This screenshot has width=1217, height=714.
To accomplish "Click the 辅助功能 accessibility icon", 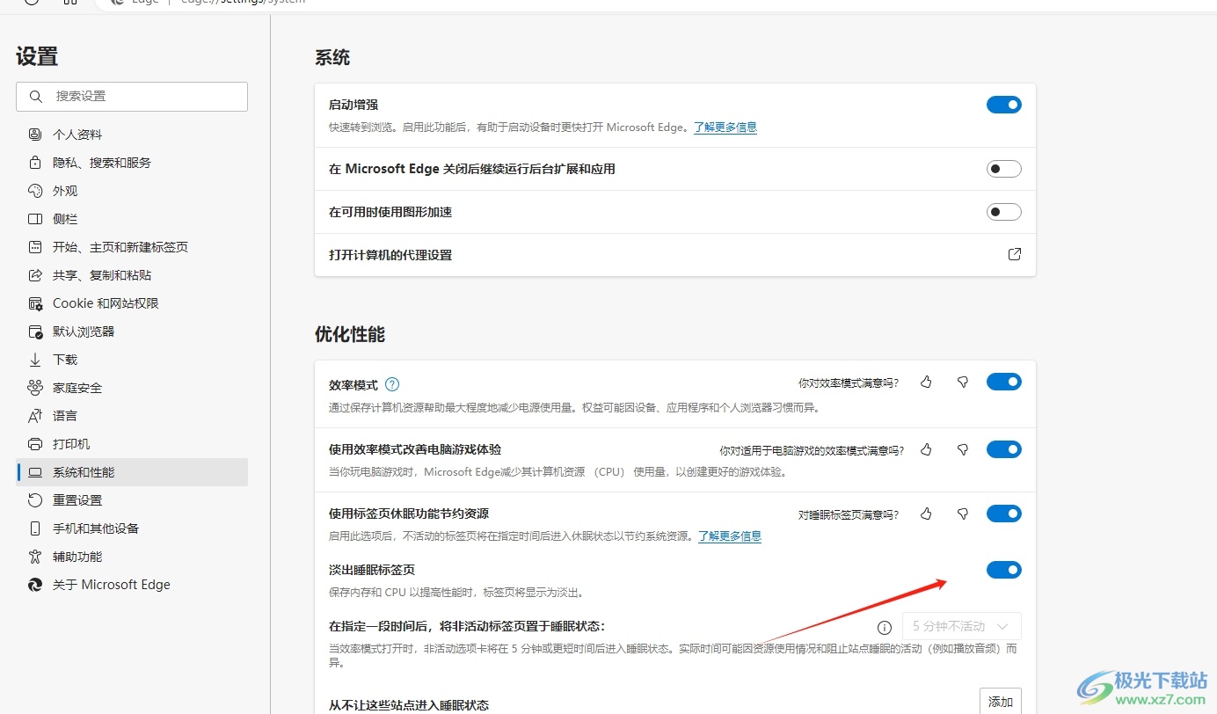I will [x=35, y=557].
